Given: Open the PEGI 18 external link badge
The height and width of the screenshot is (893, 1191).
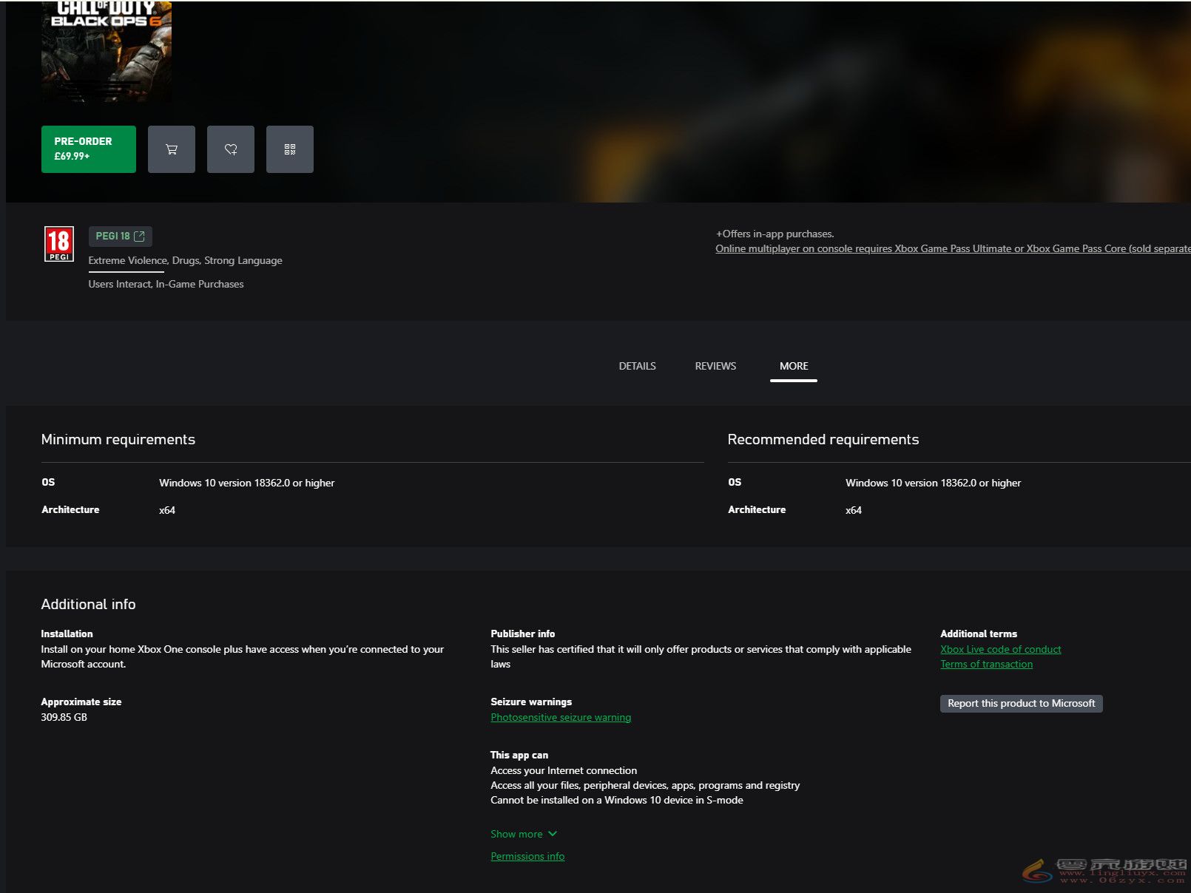Looking at the screenshot, I should click(x=120, y=236).
